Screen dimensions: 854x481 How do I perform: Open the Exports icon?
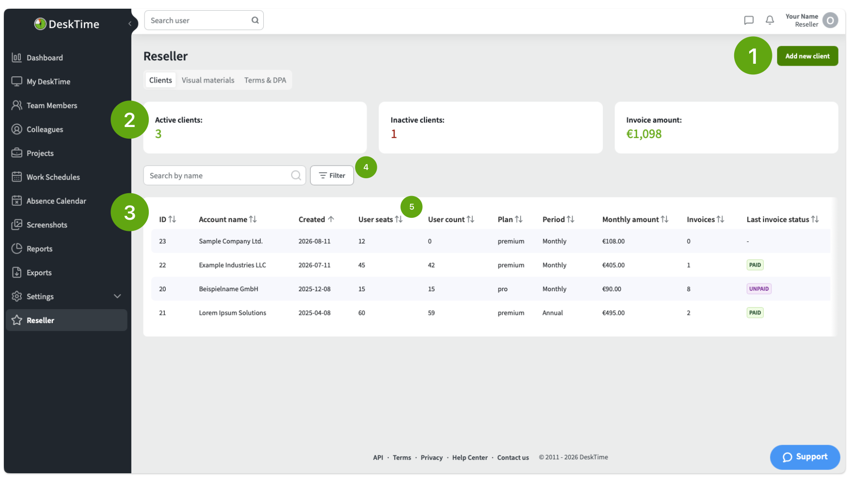17,272
